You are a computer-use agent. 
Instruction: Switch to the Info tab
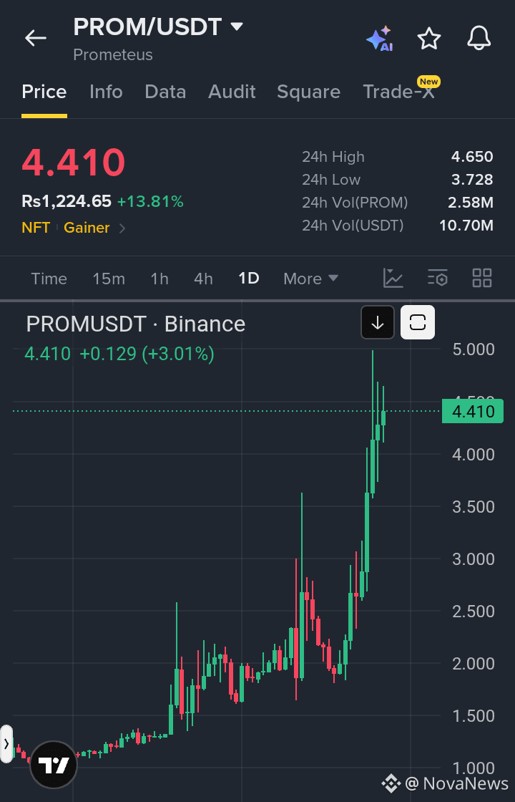[x=106, y=92]
